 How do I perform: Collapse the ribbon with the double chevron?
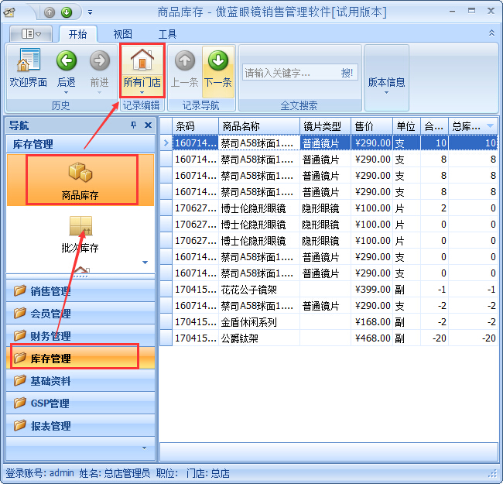click(x=491, y=33)
